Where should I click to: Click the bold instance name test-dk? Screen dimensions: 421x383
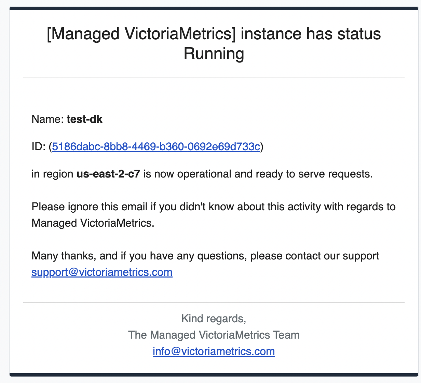[85, 119]
